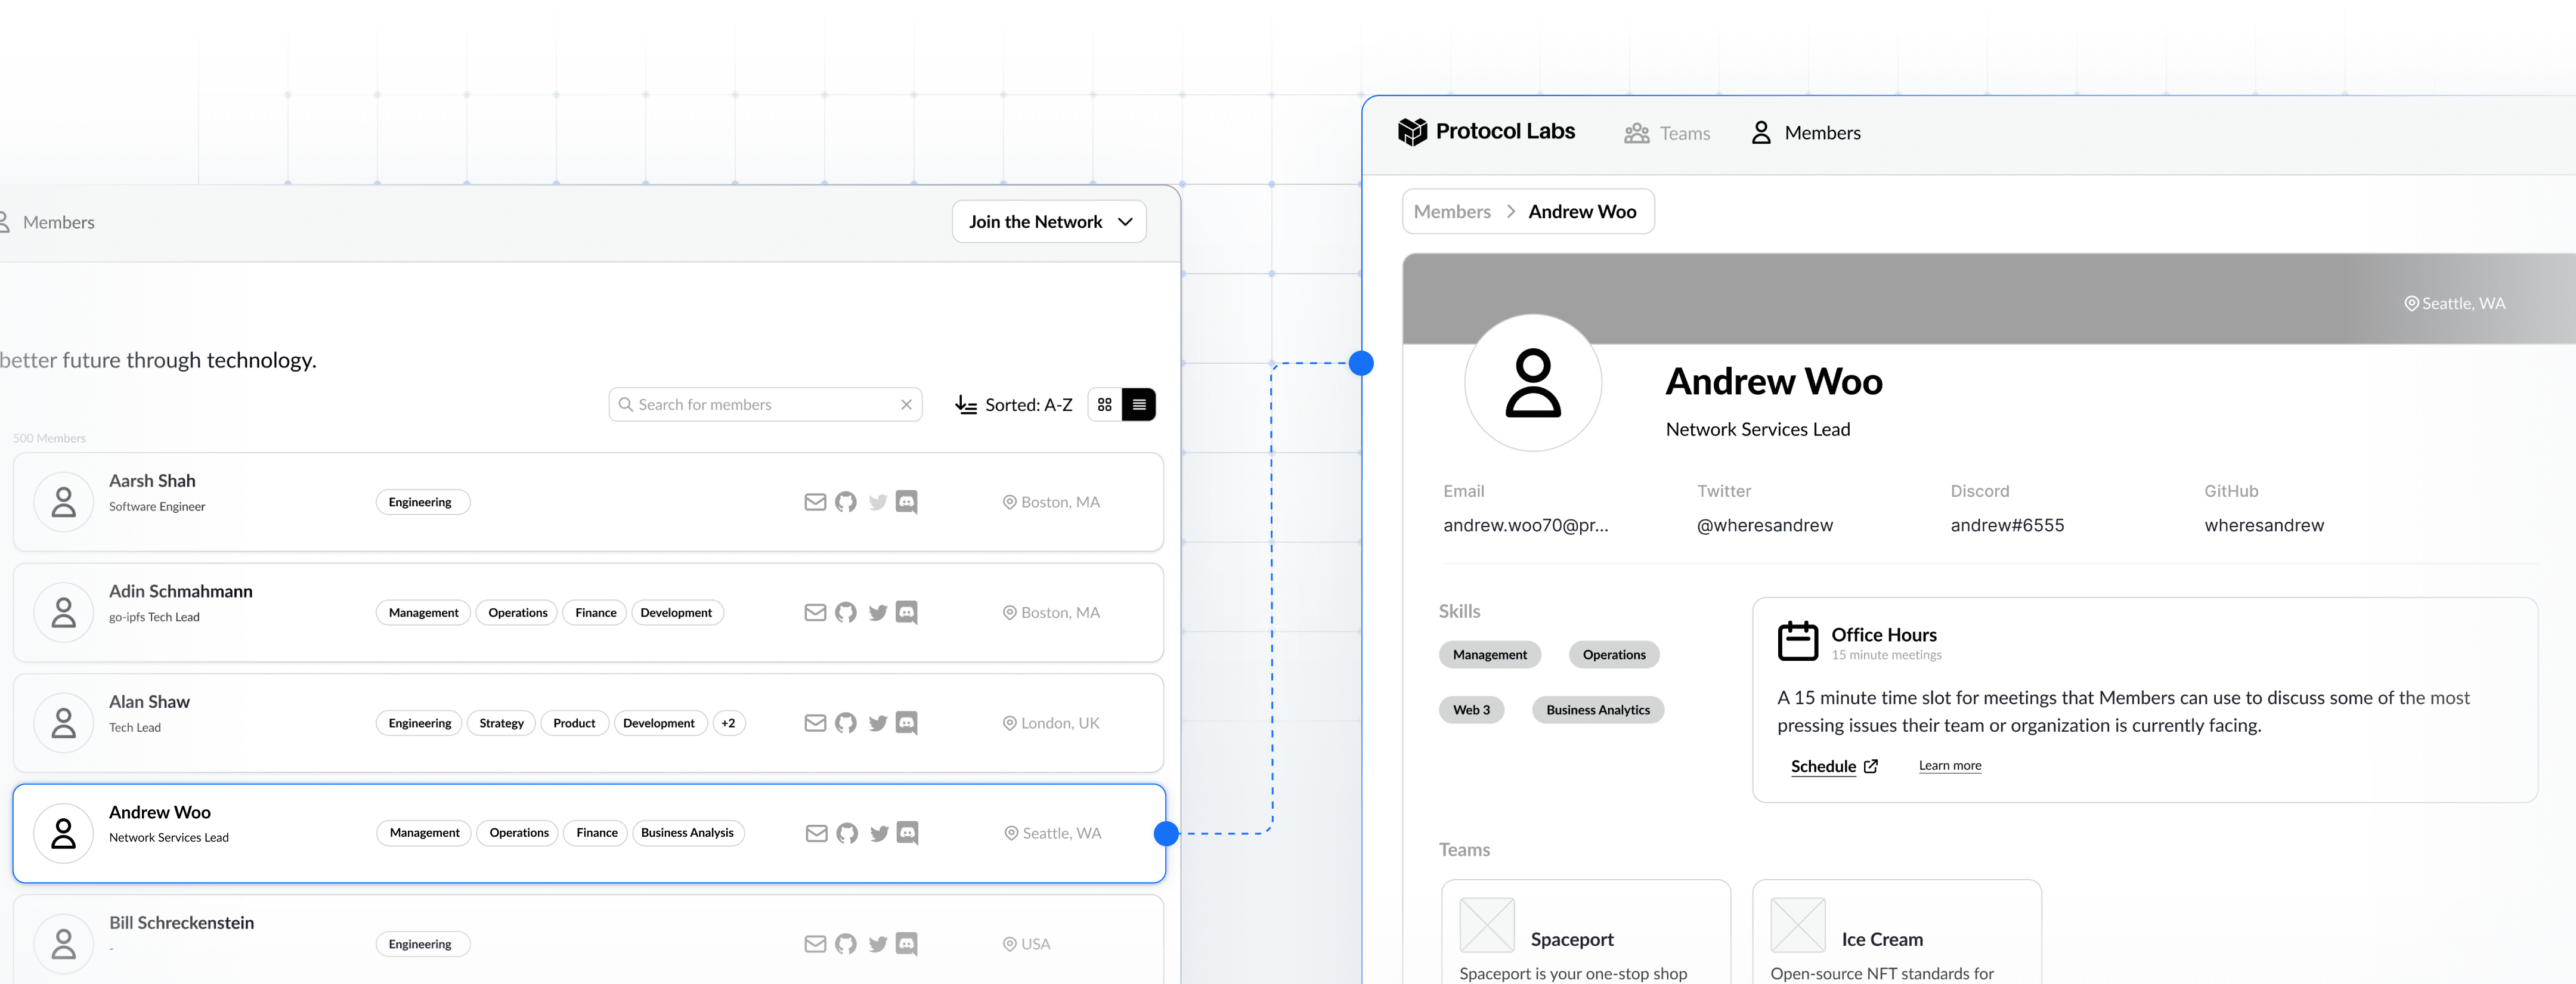Open Adin Schmahmann's GitHub icon
Viewport: 2576px width, 984px height.
coord(846,612)
